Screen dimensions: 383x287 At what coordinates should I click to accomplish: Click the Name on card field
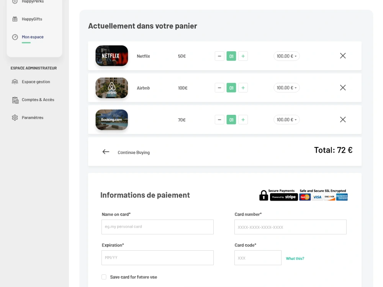point(157,227)
